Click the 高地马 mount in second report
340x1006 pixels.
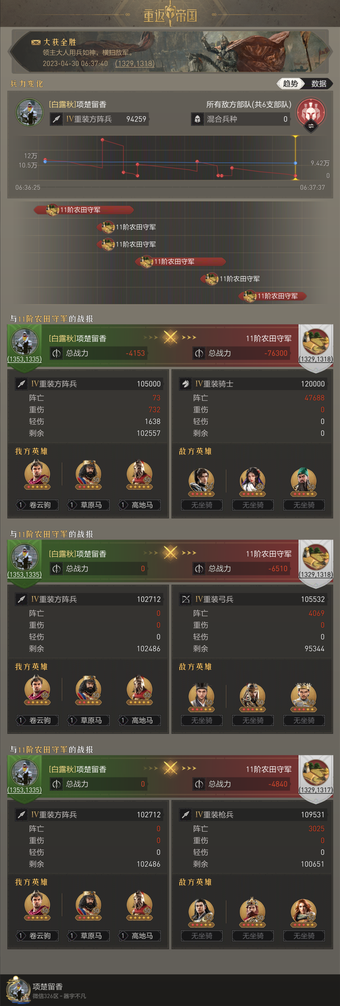[139, 720]
